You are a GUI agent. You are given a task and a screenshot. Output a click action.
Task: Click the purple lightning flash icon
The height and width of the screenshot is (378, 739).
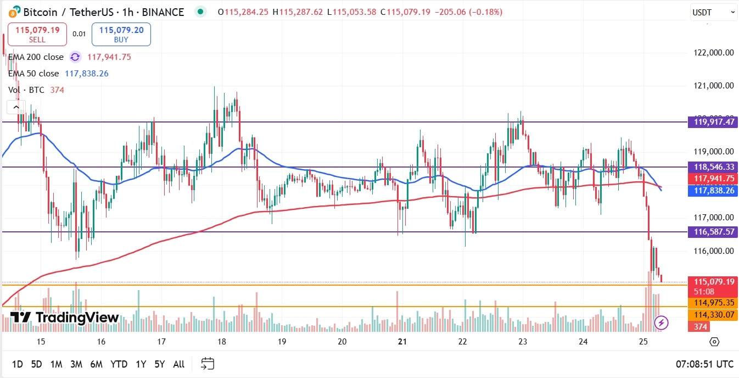[661, 323]
